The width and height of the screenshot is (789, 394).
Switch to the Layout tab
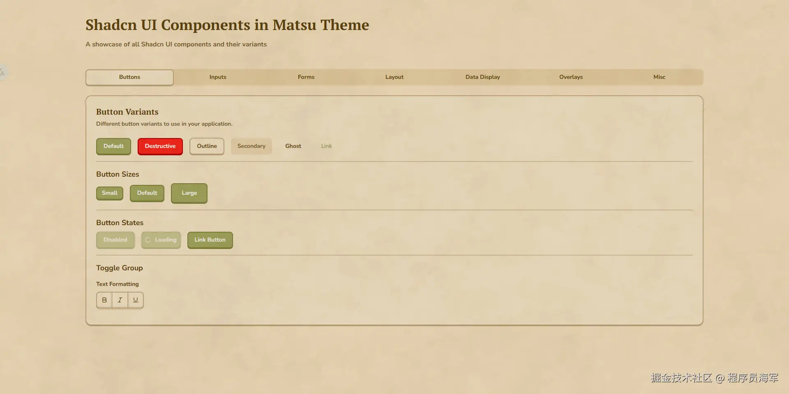[394, 77]
